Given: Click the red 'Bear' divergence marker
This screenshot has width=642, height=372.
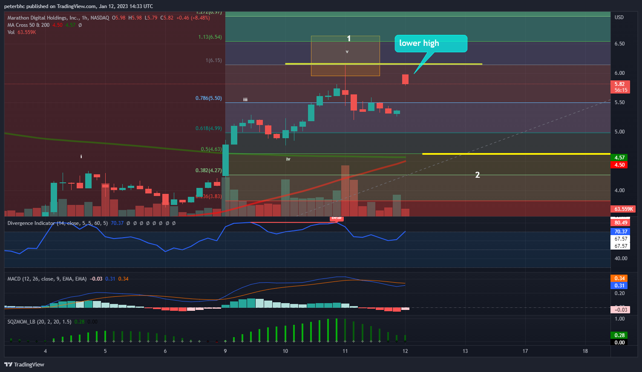Looking at the screenshot, I should pos(337,218).
